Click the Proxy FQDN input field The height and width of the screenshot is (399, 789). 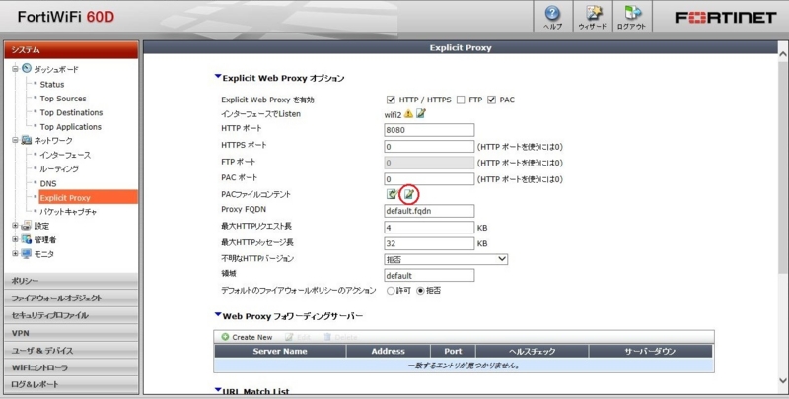pyautogui.click(x=429, y=211)
